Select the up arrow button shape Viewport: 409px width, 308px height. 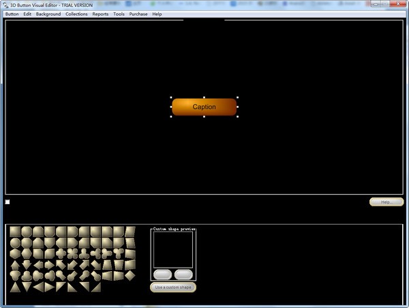coord(15,265)
